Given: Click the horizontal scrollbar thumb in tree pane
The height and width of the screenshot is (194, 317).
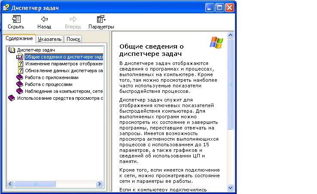Looking at the screenshot, I should pos(34,184).
